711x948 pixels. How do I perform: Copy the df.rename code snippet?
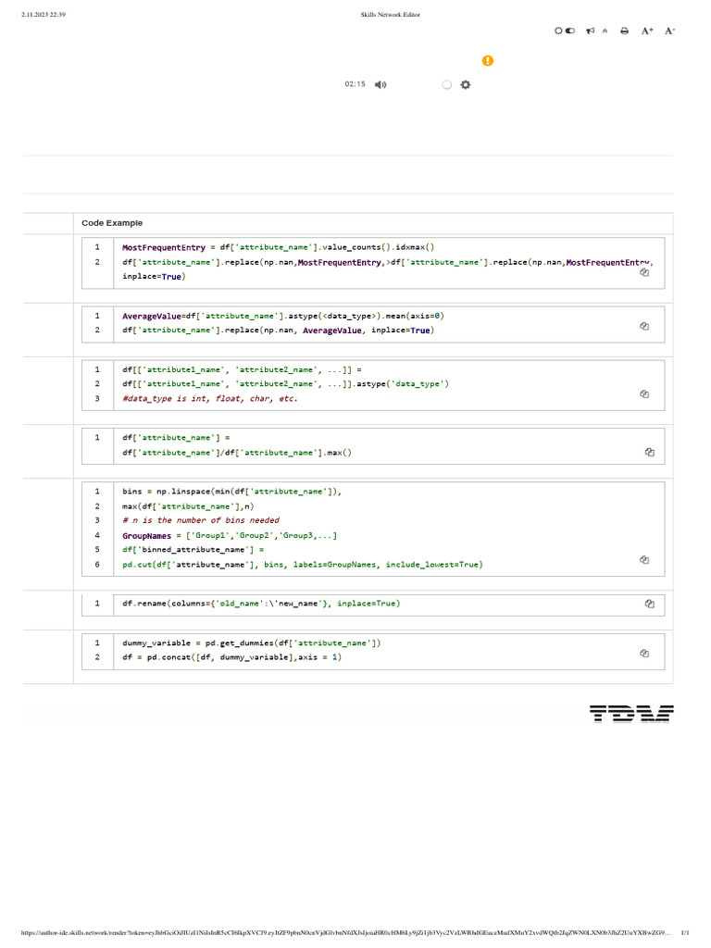(x=650, y=604)
